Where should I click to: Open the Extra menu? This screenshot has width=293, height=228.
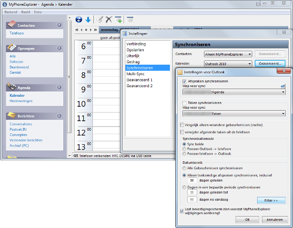pos(38,12)
